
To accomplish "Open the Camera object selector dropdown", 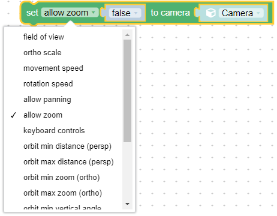I will coord(241,13).
